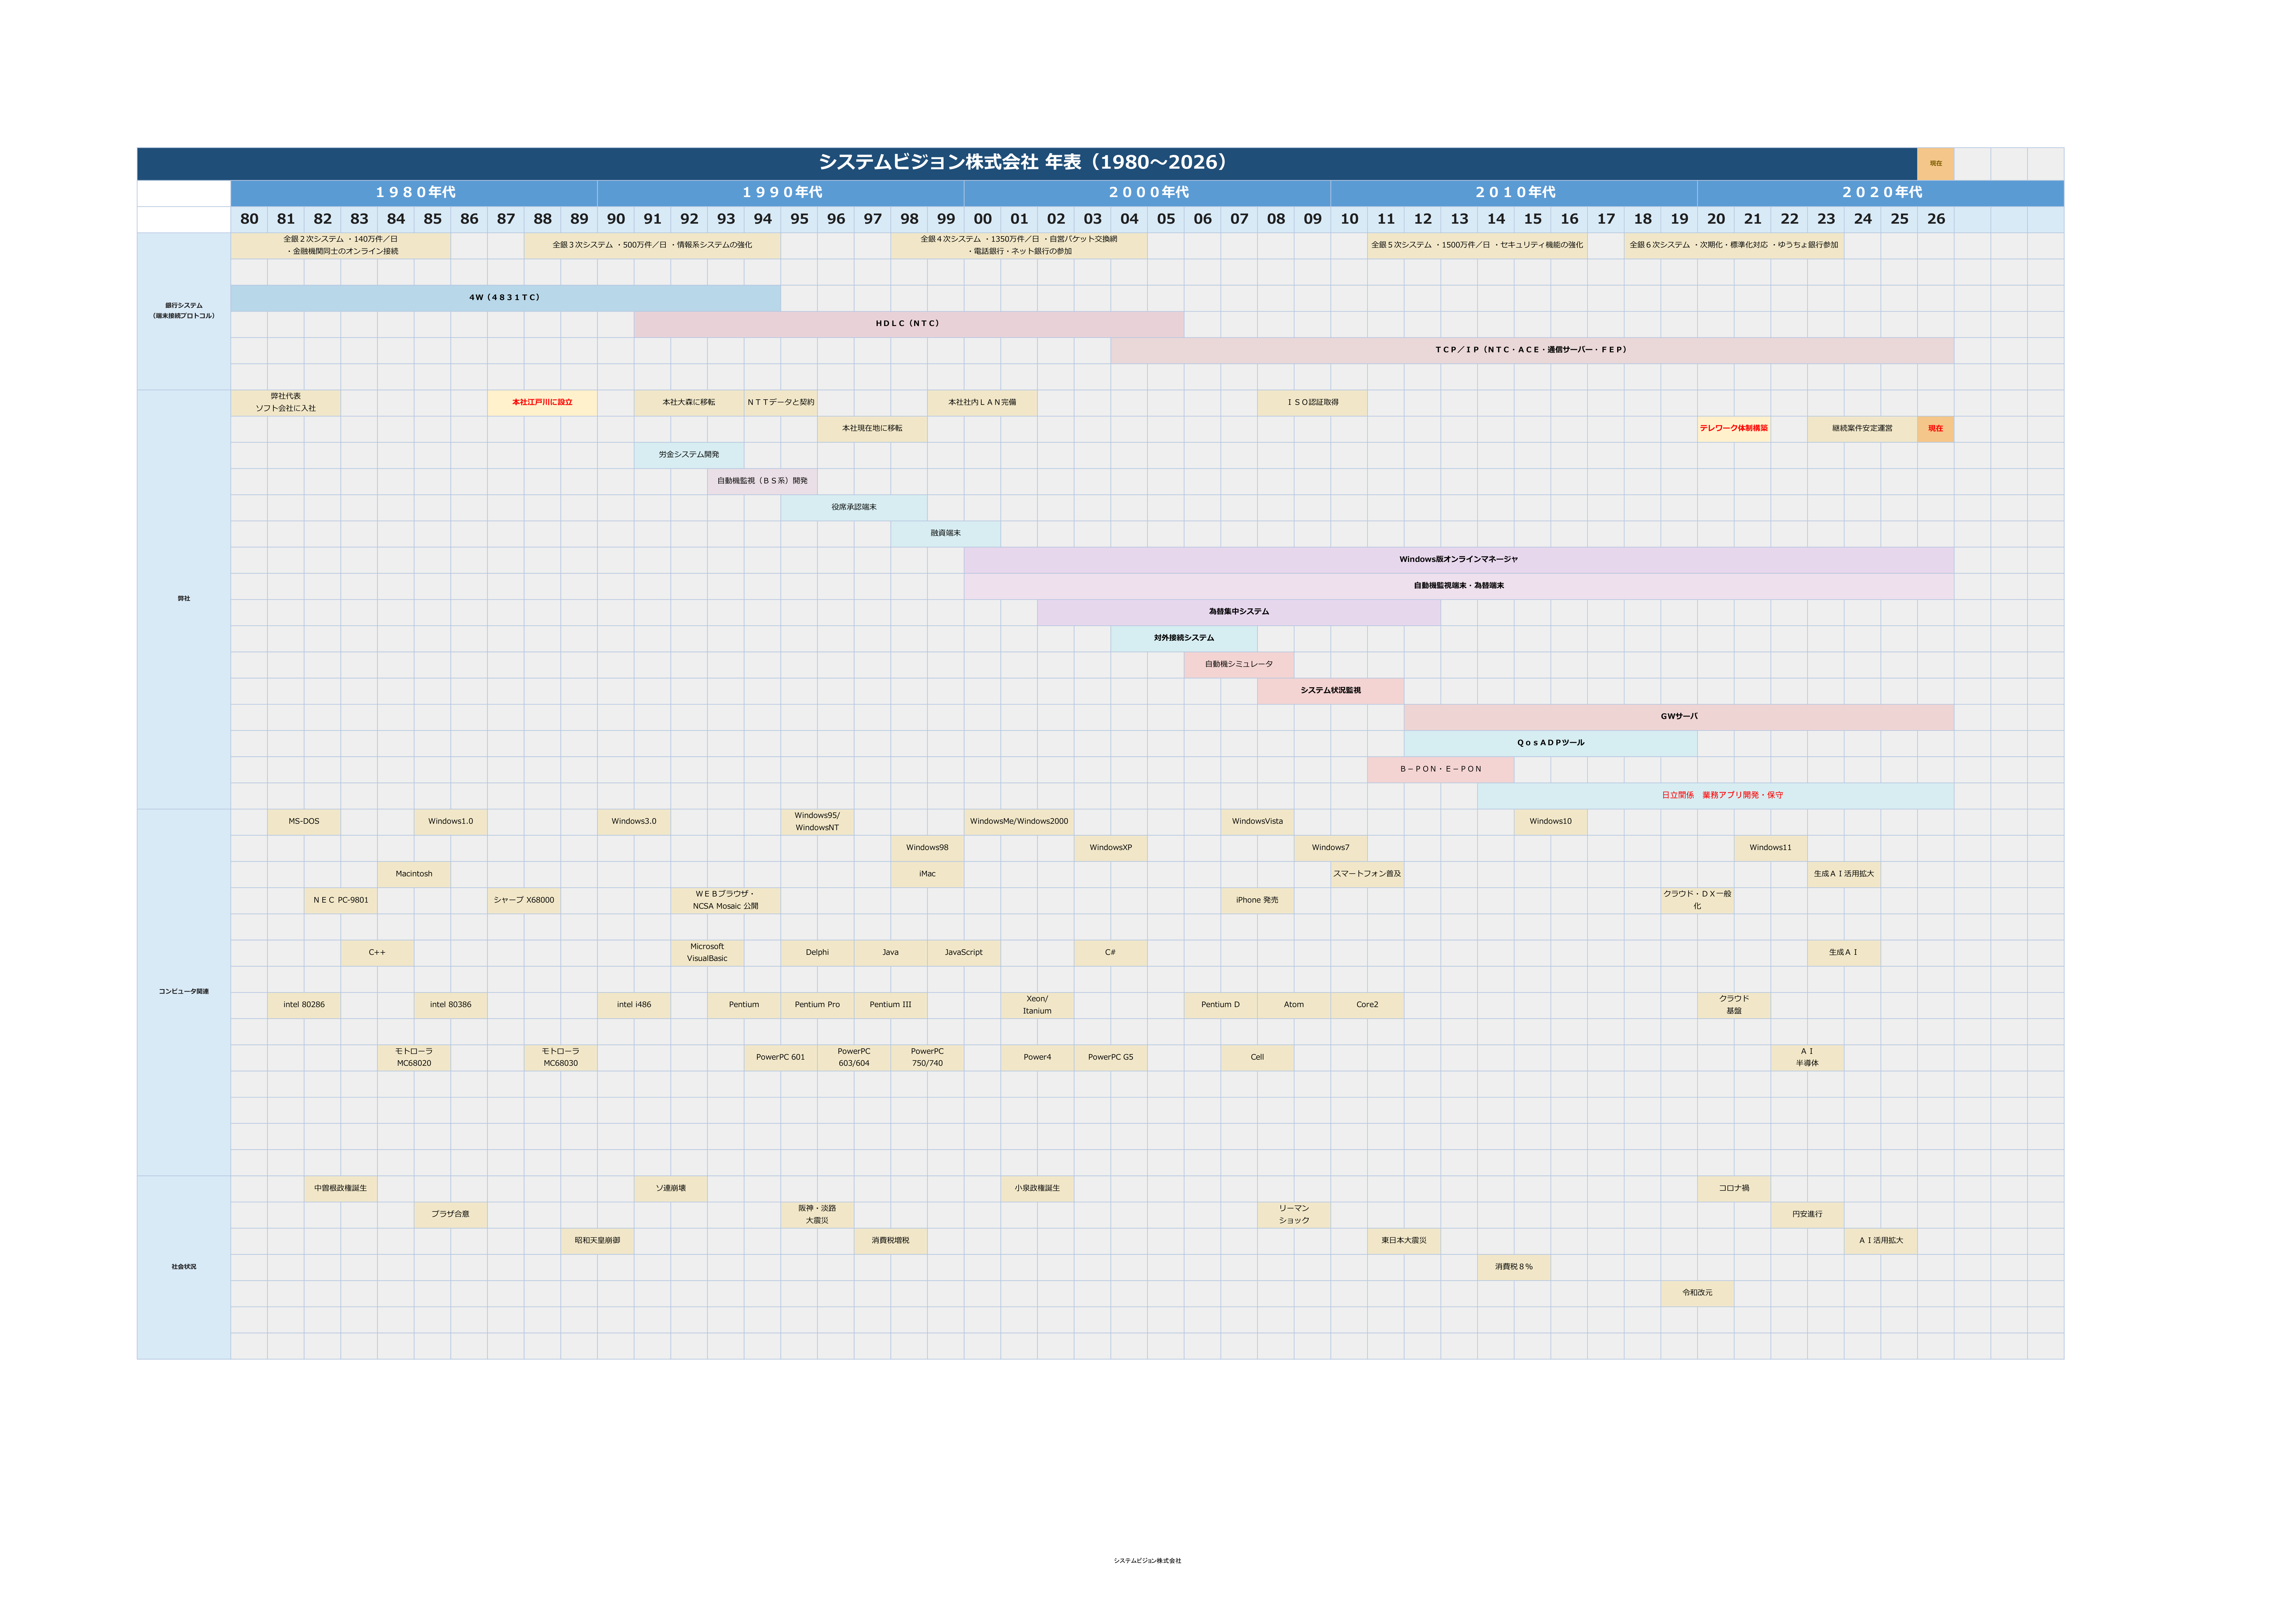2296x1624 pixels.
Task: Click the red "テレワーク体制構築" cell
Action: (x=1734, y=429)
